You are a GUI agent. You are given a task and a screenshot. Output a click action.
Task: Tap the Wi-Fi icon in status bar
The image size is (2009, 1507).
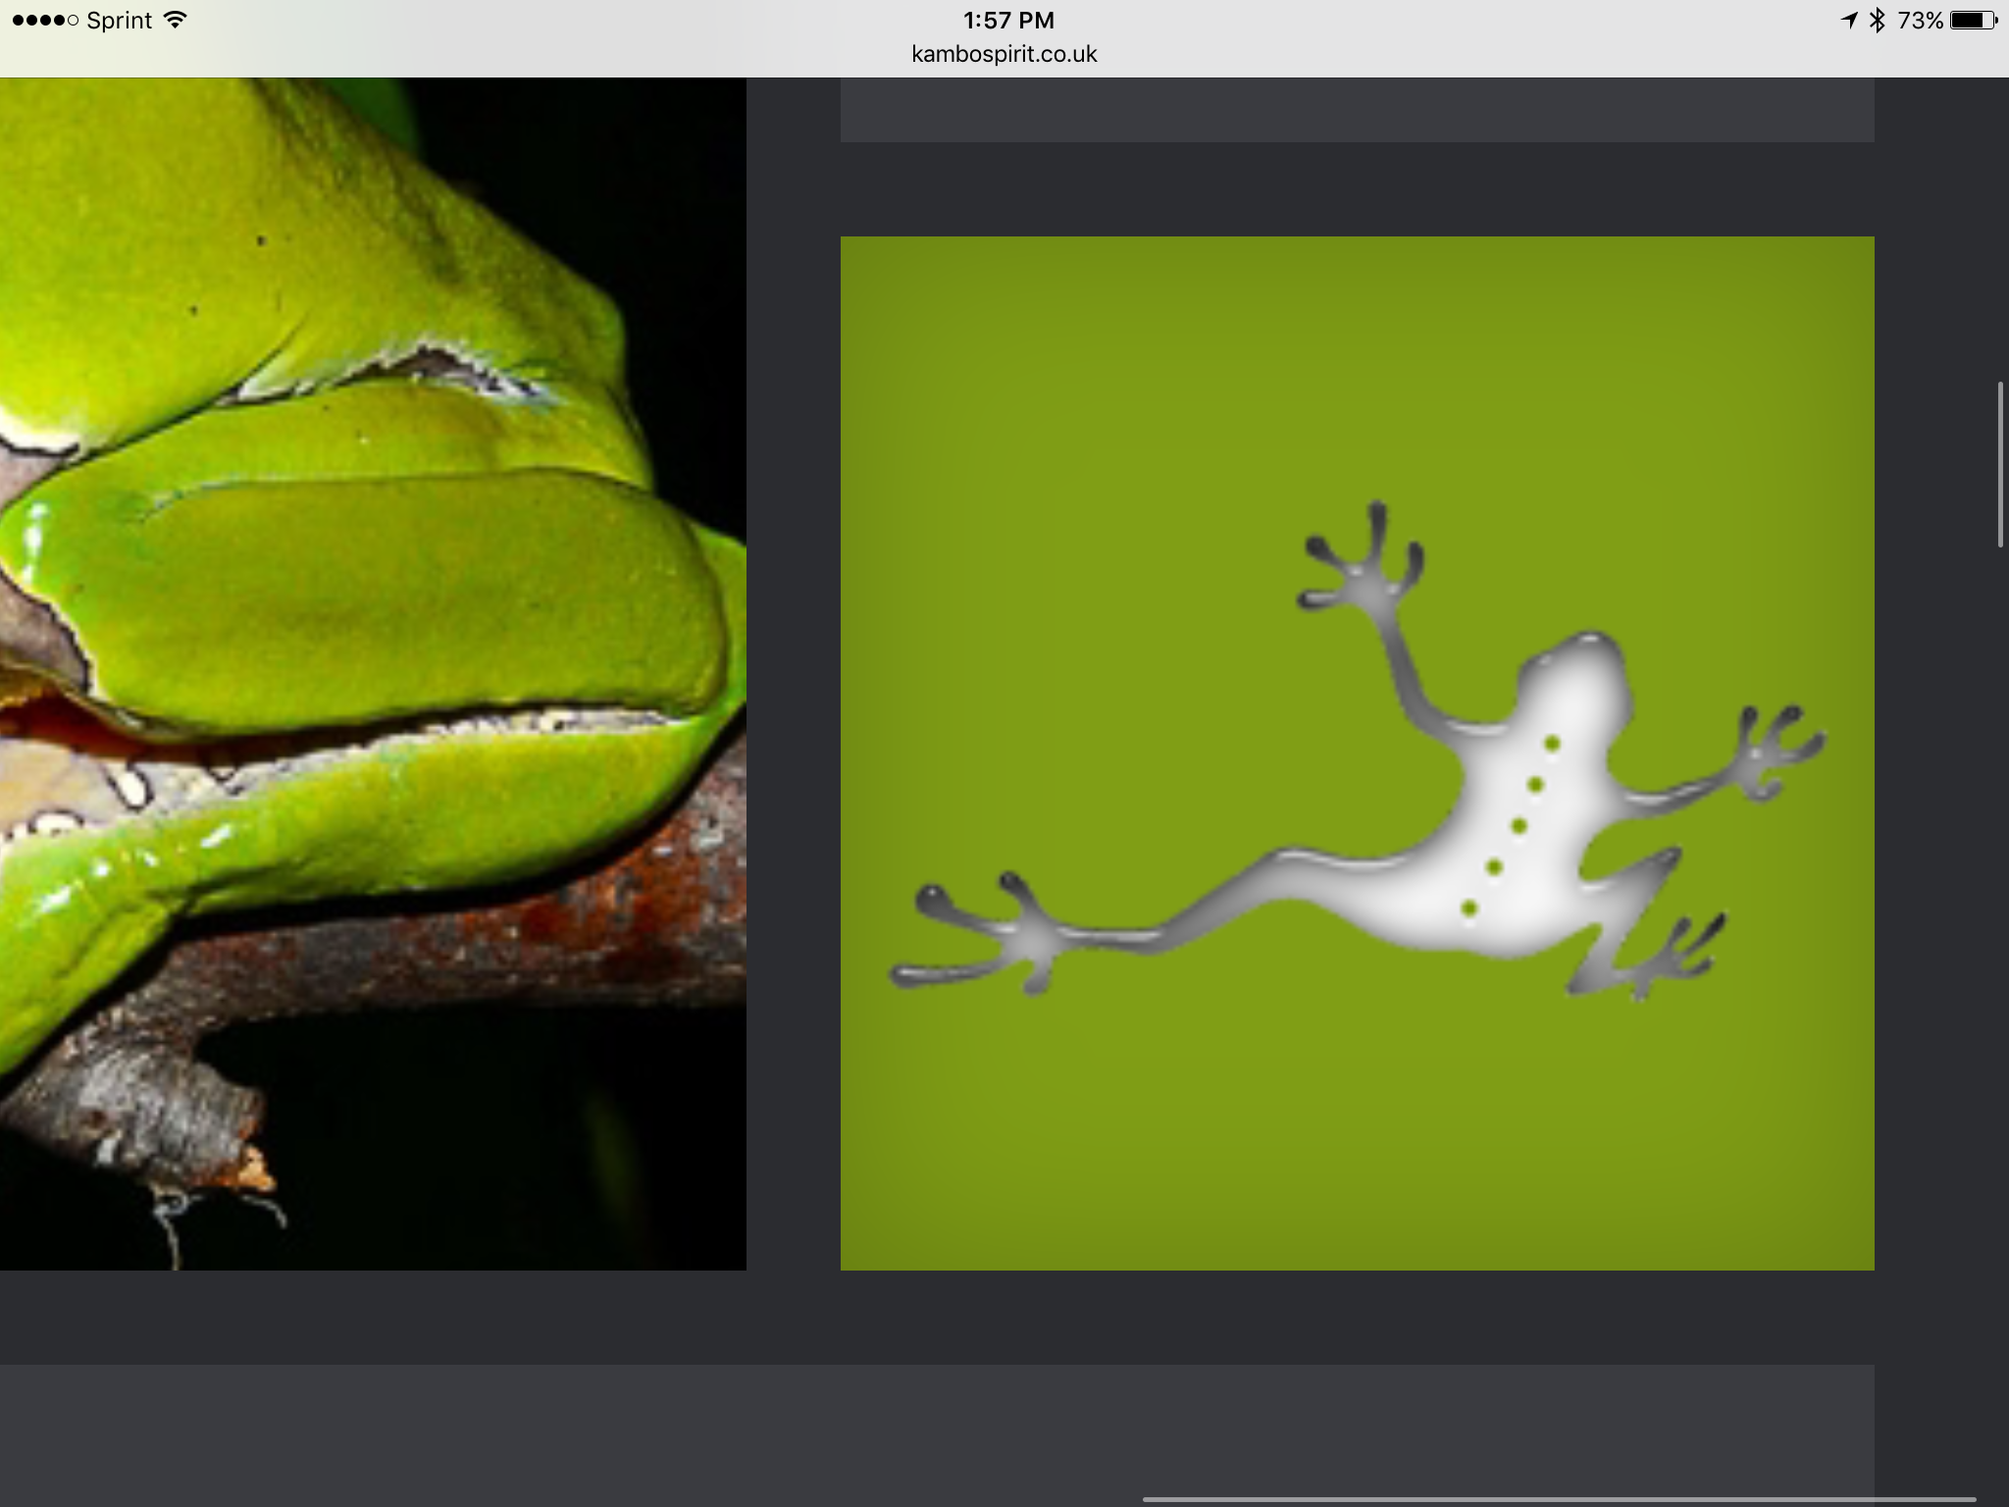pos(175,20)
